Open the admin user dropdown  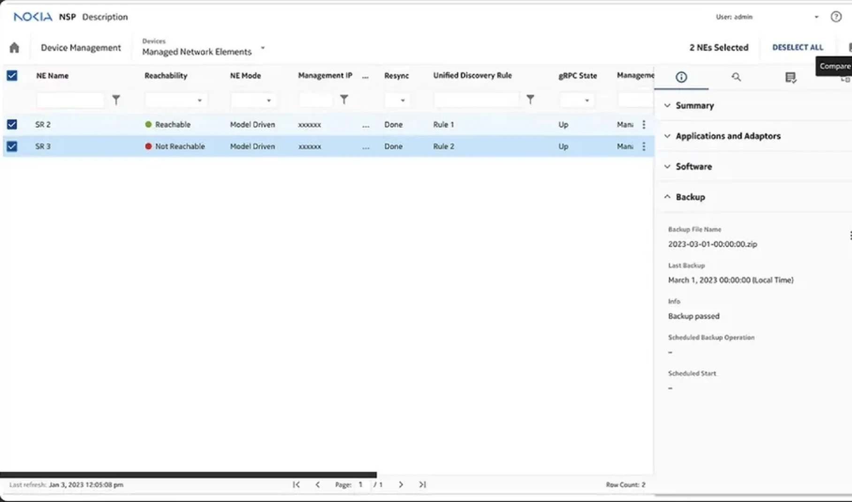816,17
